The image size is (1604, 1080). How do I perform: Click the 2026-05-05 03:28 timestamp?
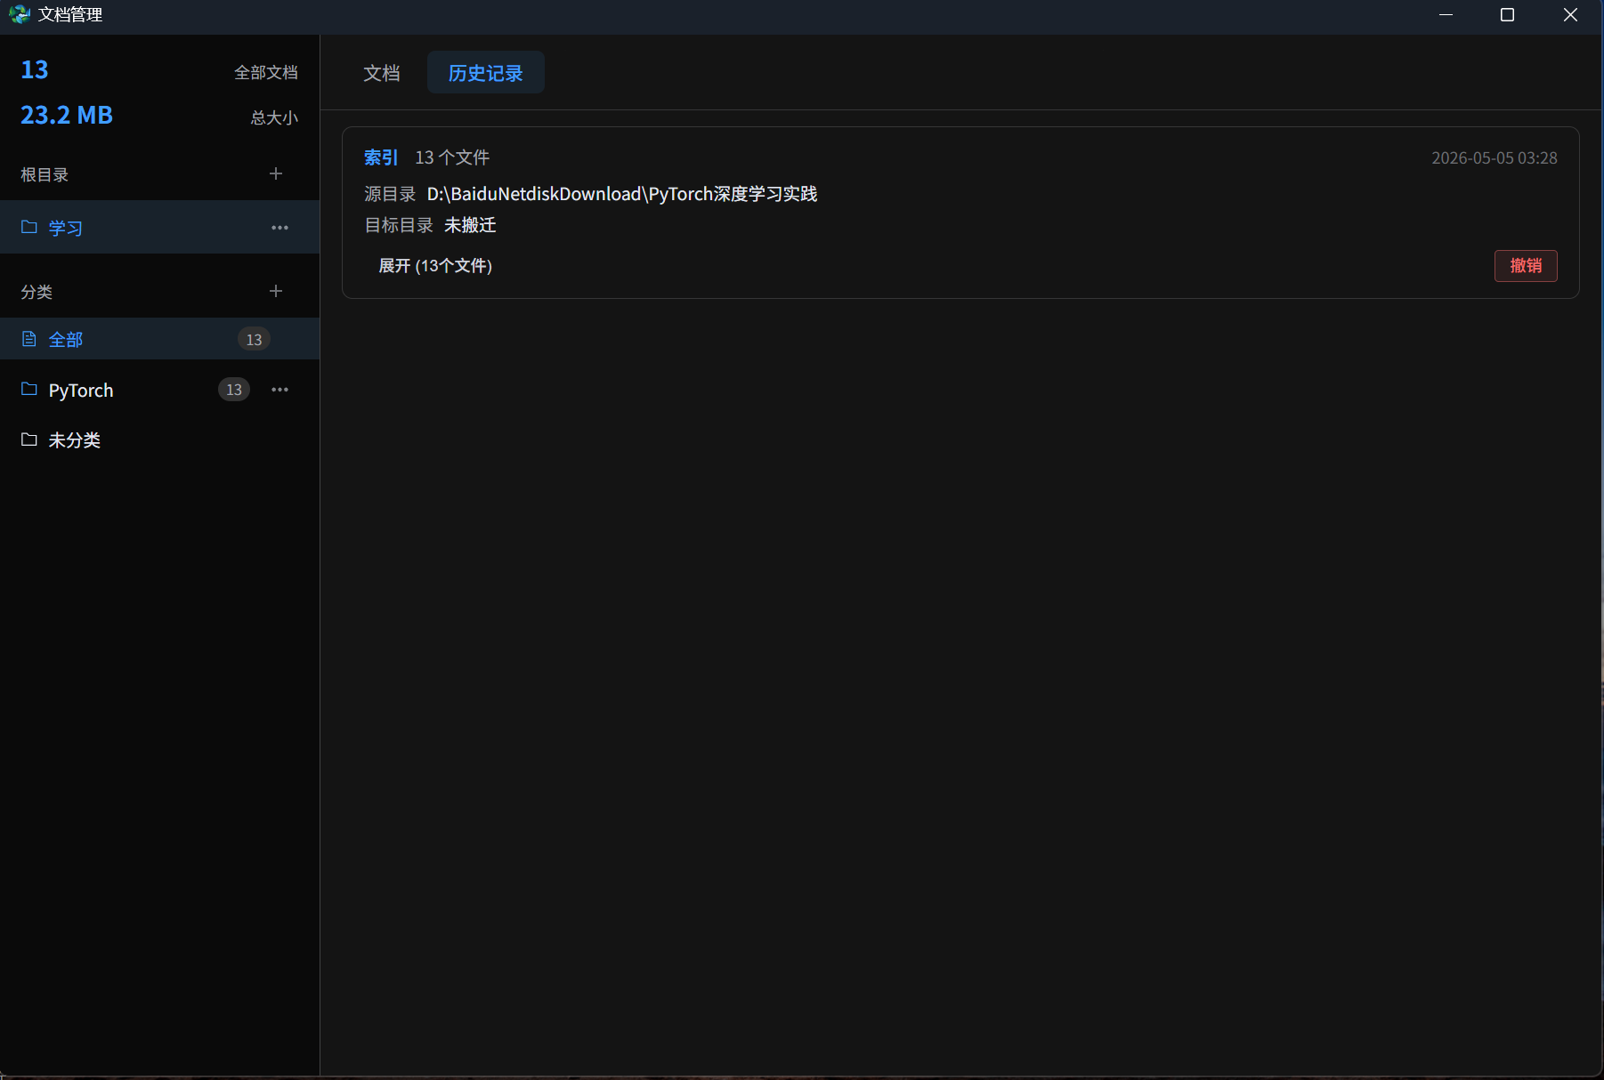click(x=1495, y=157)
